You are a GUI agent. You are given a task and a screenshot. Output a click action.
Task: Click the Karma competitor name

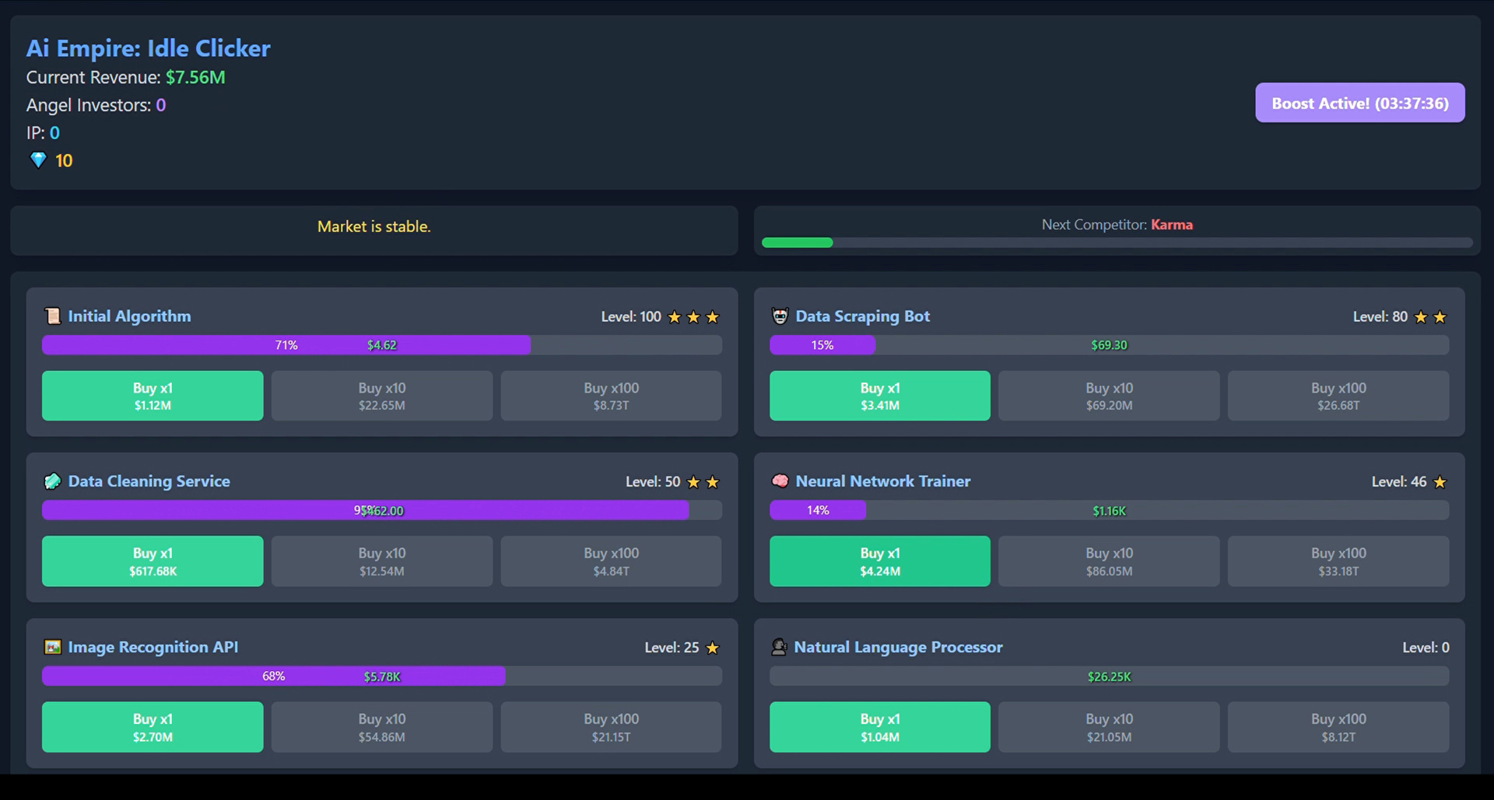click(1173, 225)
